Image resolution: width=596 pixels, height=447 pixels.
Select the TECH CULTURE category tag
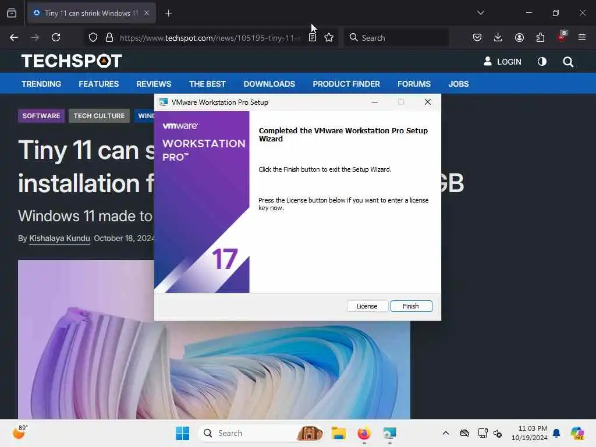coord(99,116)
